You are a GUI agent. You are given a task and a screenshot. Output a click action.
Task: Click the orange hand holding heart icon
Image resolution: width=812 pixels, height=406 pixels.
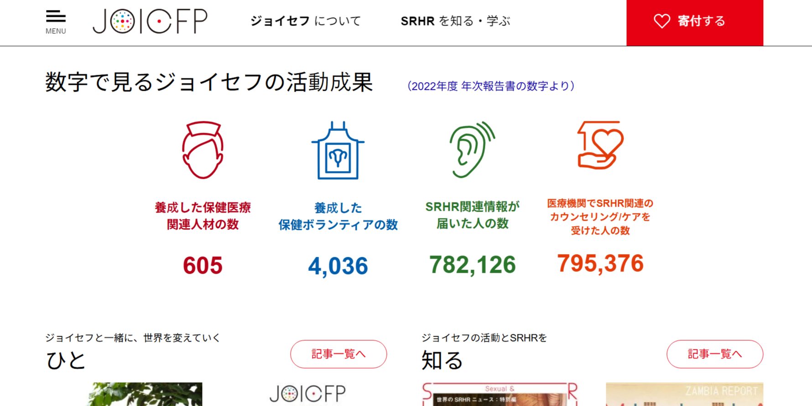click(600, 145)
